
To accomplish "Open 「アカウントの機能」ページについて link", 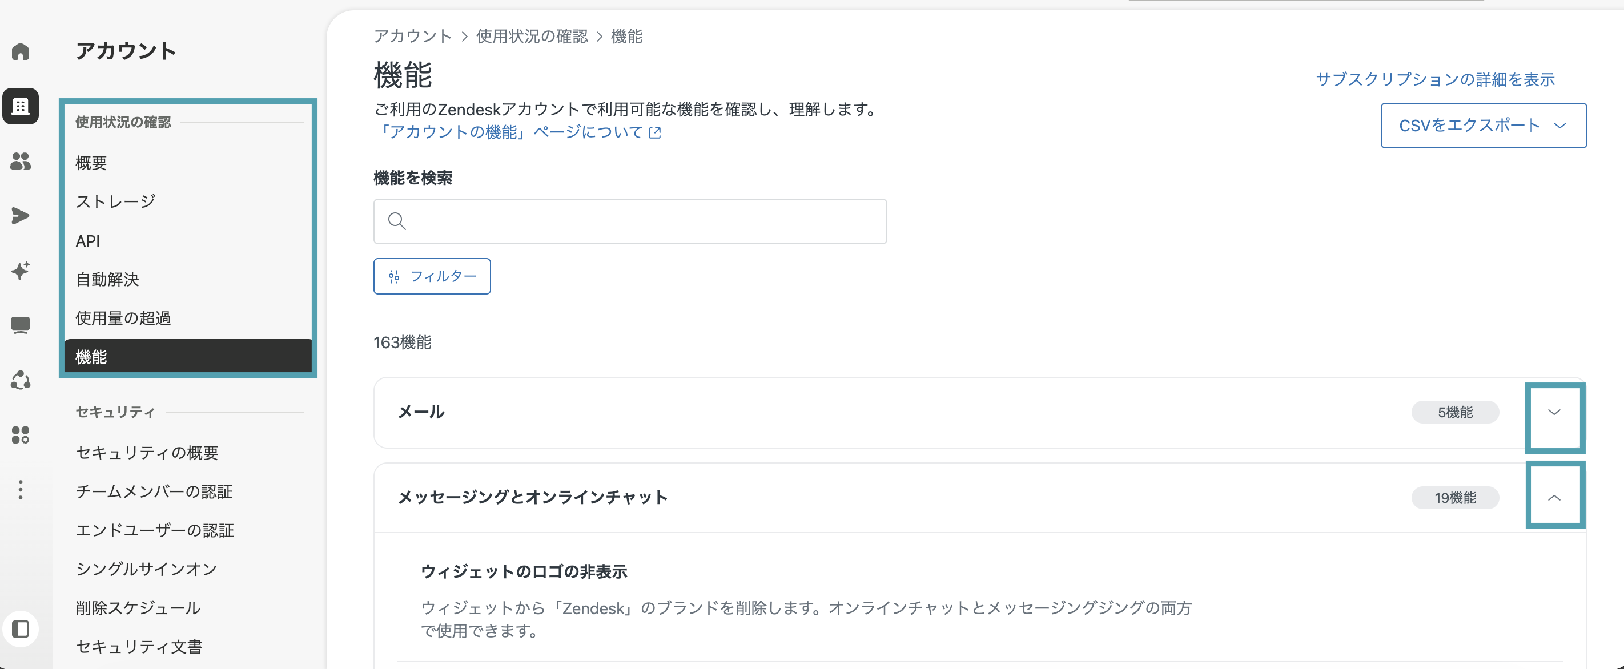I will click(517, 132).
